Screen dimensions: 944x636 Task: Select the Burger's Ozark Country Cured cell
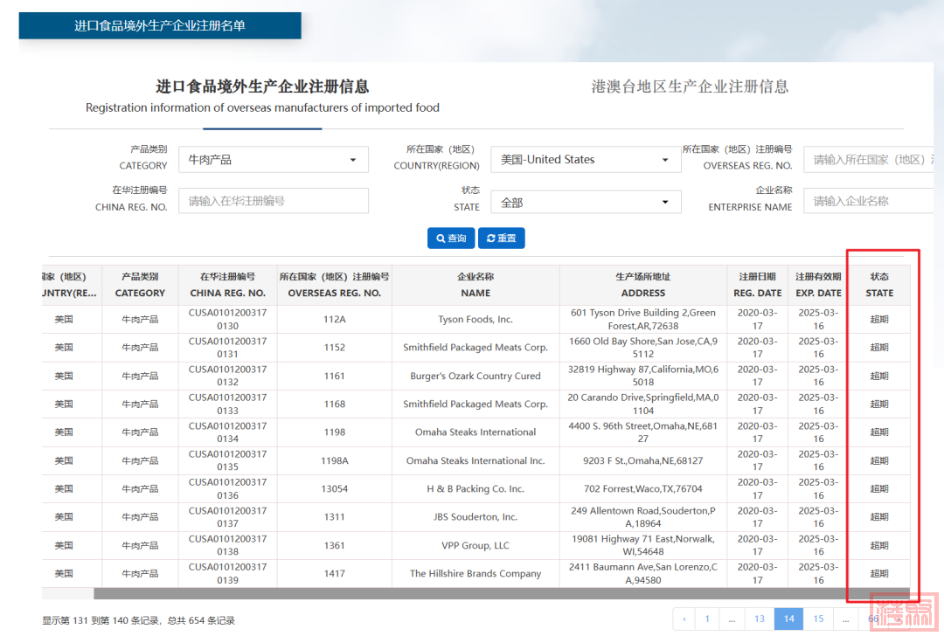(x=475, y=376)
